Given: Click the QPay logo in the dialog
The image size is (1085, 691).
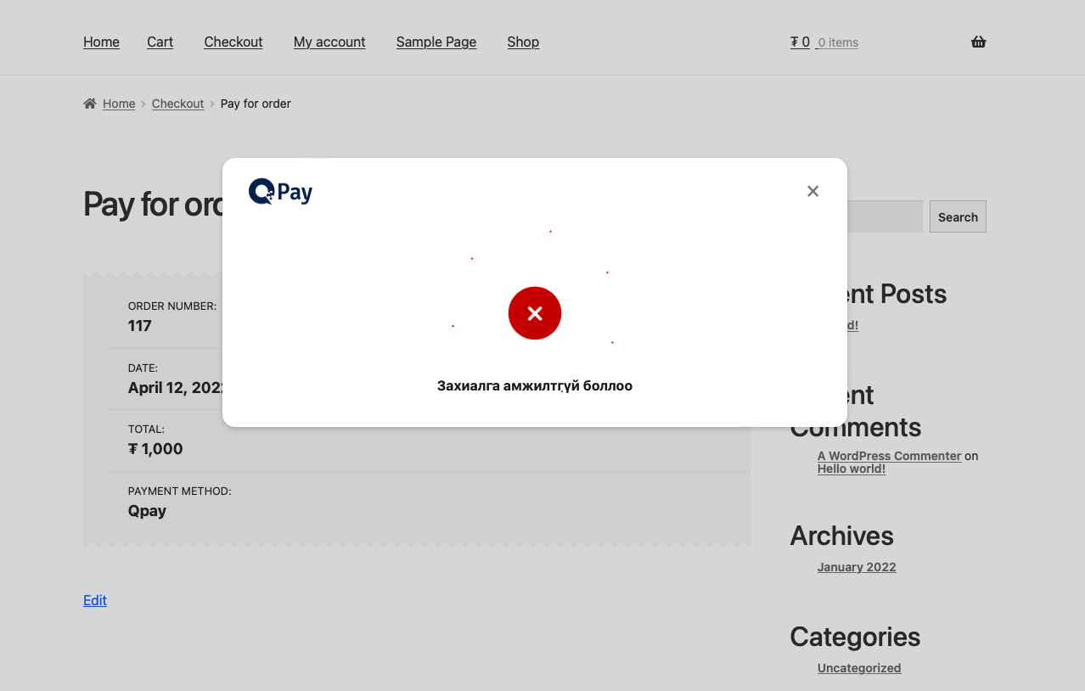Looking at the screenshot, I should tap(280, 192).
